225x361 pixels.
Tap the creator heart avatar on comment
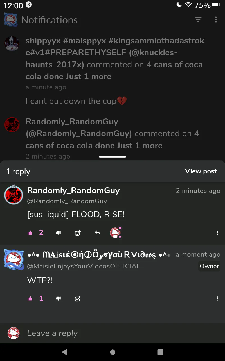[x=116, y=233]
